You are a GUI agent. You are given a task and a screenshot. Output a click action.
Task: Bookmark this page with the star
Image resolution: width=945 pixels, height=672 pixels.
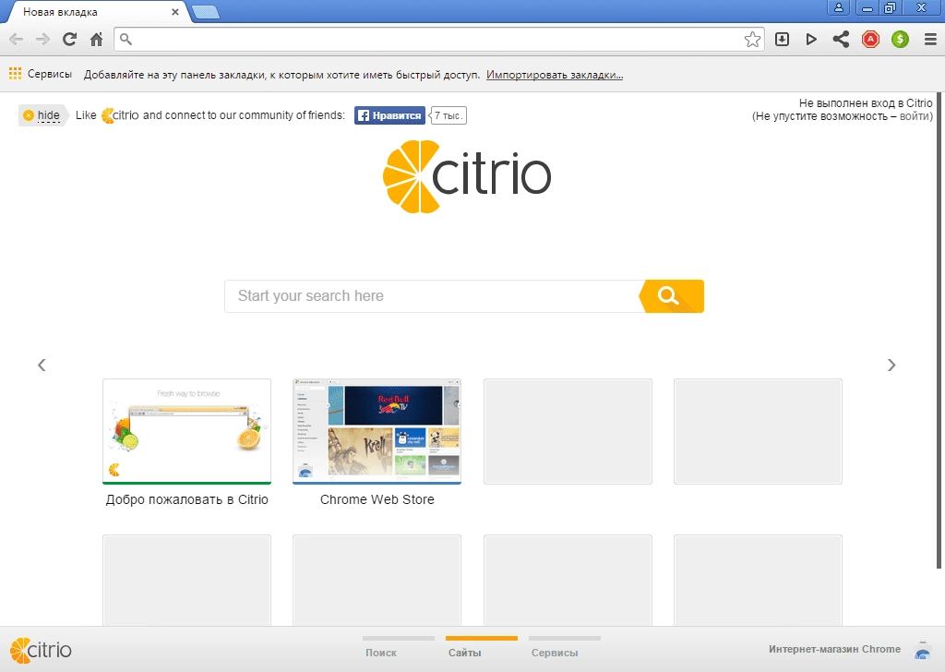(x=752, y=40)
